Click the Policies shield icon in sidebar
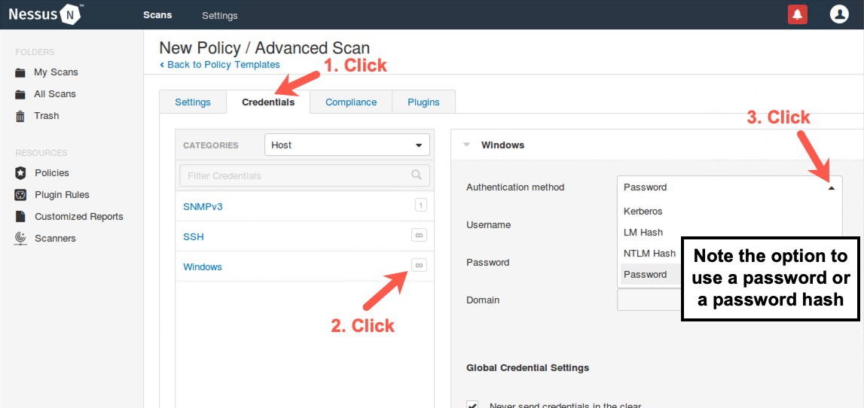Screen dimensions: 864x408 (20, 173)
